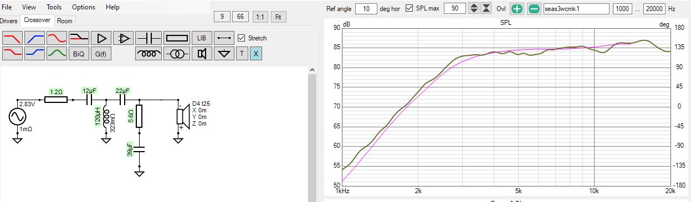
Task: Click the SPL max value field
Action: pos(455,8)
